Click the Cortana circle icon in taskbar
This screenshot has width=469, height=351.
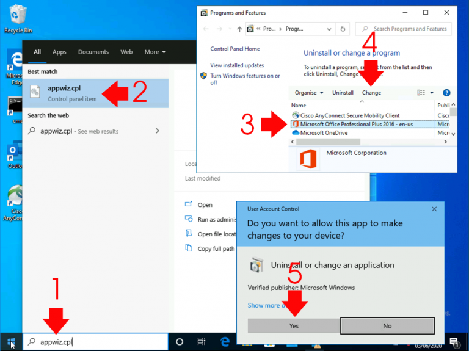180,342
